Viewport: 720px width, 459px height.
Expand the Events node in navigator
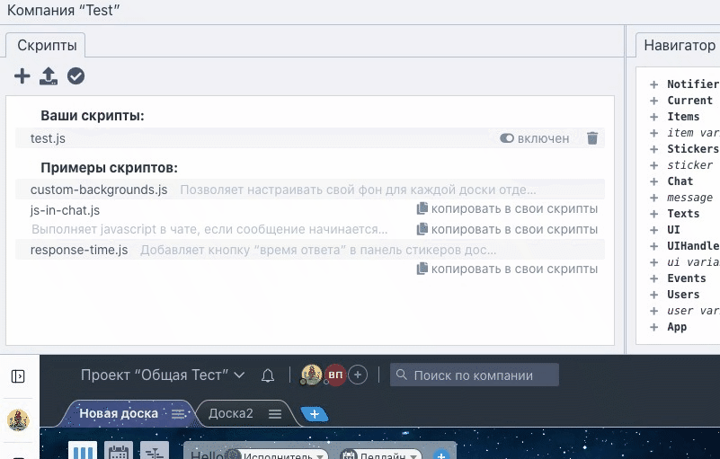pos(653,278)
